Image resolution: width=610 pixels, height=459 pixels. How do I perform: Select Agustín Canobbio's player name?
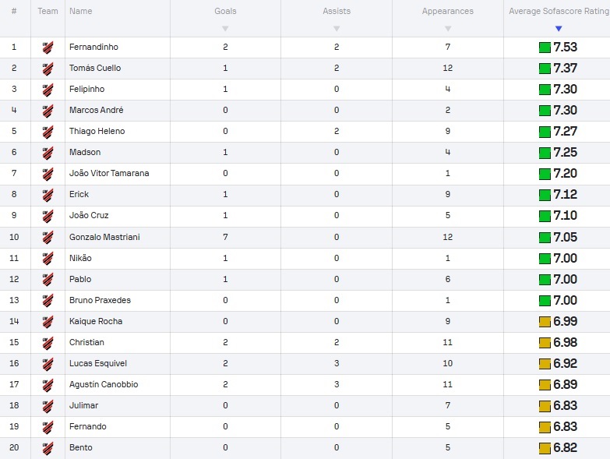[104, 384]
